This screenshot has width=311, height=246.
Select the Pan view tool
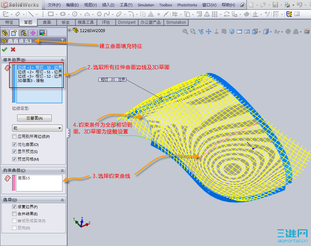click(209, 31)
